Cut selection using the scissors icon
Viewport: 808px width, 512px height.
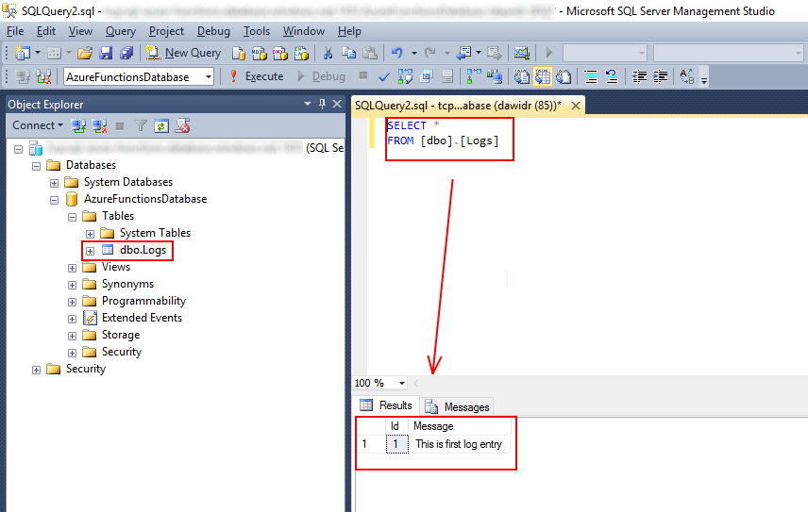[x=328, y=53]
